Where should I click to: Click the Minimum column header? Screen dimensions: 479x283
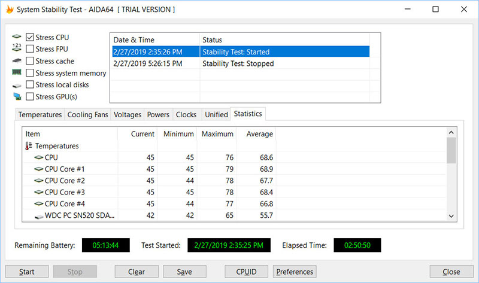[177, 134]
